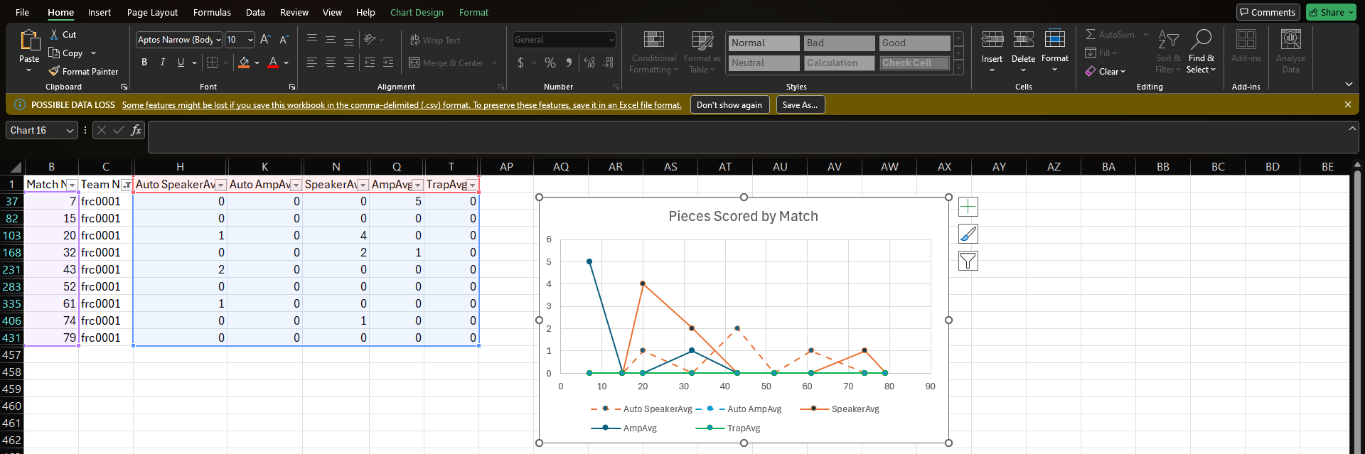Screen dimensions: 1365x454
Task: Click the Share button
Action: (x=1331, y=12)
